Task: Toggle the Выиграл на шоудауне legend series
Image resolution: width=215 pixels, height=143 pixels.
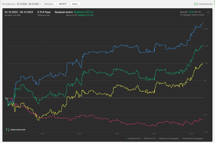Action: (x=168, y=138)
